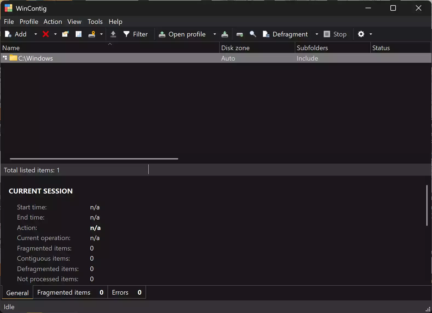
Task: Click the save profile icon with green down arrow
Action: point(225,34)
